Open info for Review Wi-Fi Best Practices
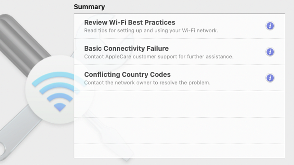Screen dimensions: 294x165 pyautogui.click(x=270, y=26)
